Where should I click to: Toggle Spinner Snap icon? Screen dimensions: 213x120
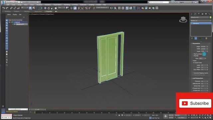[90, 8]
